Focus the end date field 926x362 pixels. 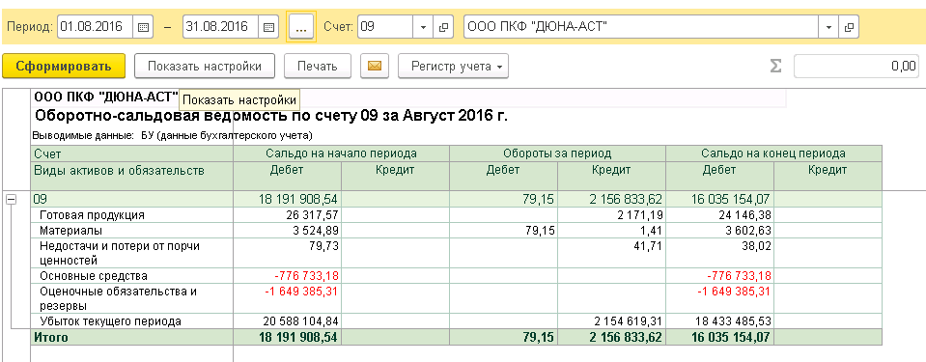pos(221,27)
